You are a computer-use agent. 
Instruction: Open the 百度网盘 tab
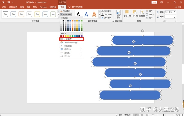(x=53, y=7)
